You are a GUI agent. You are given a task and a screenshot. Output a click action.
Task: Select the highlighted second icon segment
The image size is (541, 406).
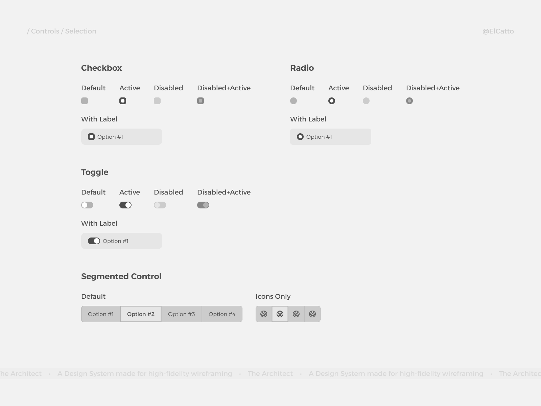coord(280,314)
